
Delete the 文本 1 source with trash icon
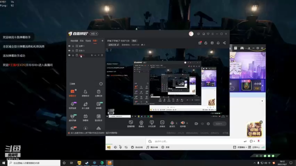tap(102, 55)
